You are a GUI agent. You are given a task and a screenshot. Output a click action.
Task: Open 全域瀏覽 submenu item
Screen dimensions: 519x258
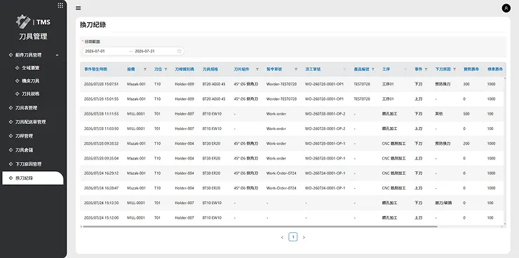pos(30,68)
